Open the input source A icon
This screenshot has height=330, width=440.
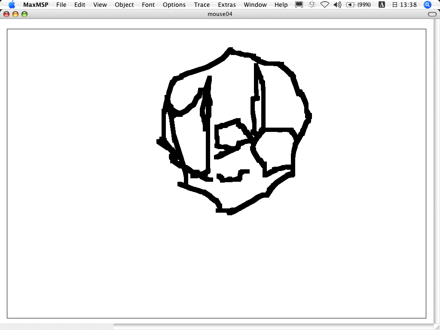[x=382, y=5]
